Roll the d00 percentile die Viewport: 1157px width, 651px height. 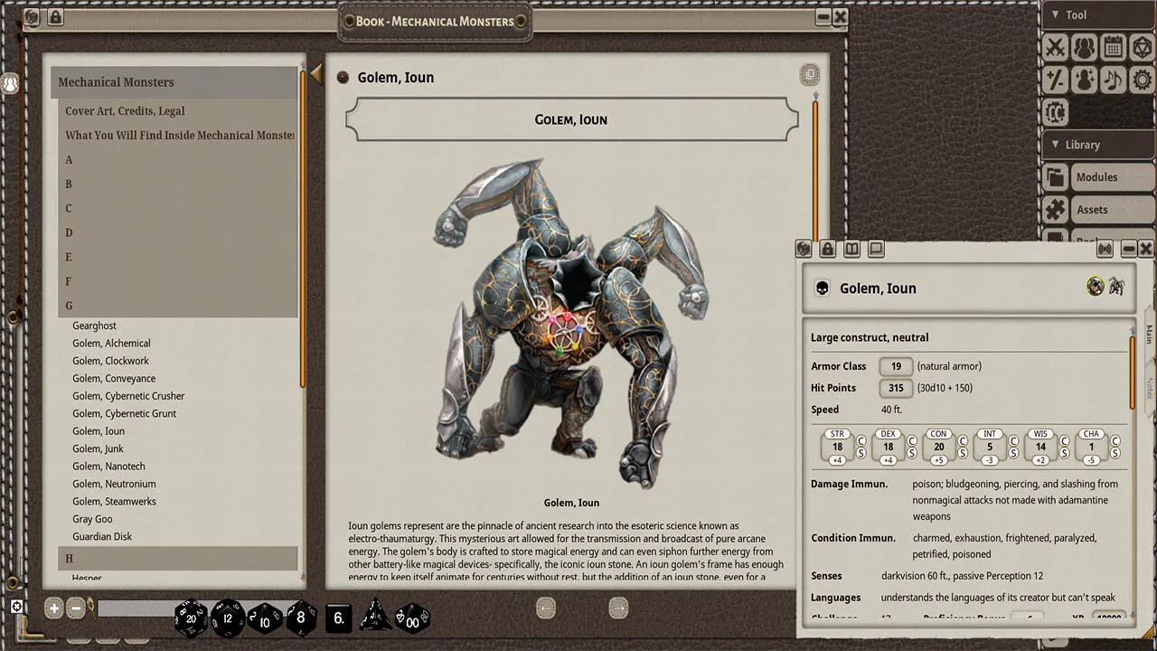pyautogui.click(x=412, y=619)
